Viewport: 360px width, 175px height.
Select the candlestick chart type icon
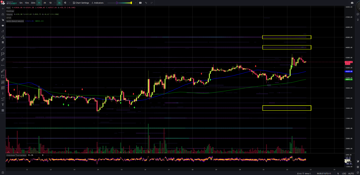59,3
